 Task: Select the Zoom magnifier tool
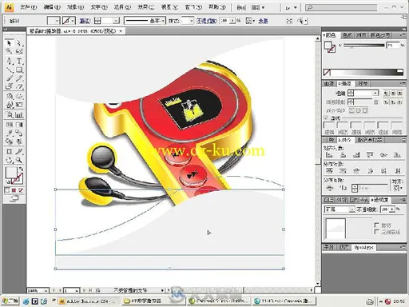pos(19,160)
